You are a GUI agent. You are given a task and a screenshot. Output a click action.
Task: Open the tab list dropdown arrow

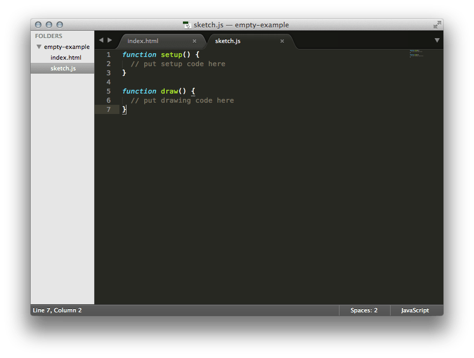437,40
